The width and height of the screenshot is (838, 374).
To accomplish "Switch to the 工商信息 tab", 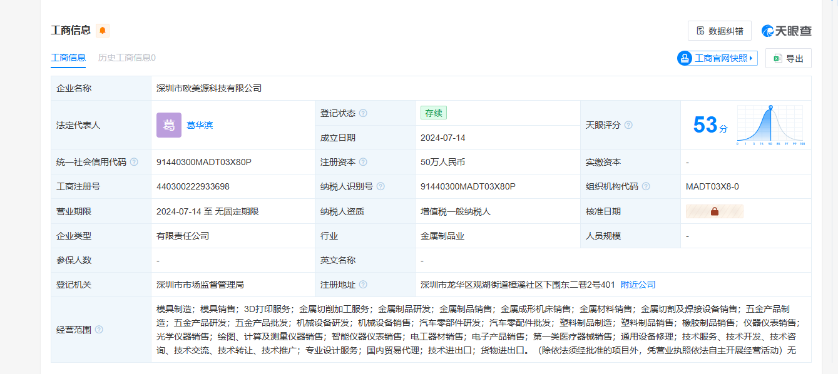I will click(x=68, y=58).
